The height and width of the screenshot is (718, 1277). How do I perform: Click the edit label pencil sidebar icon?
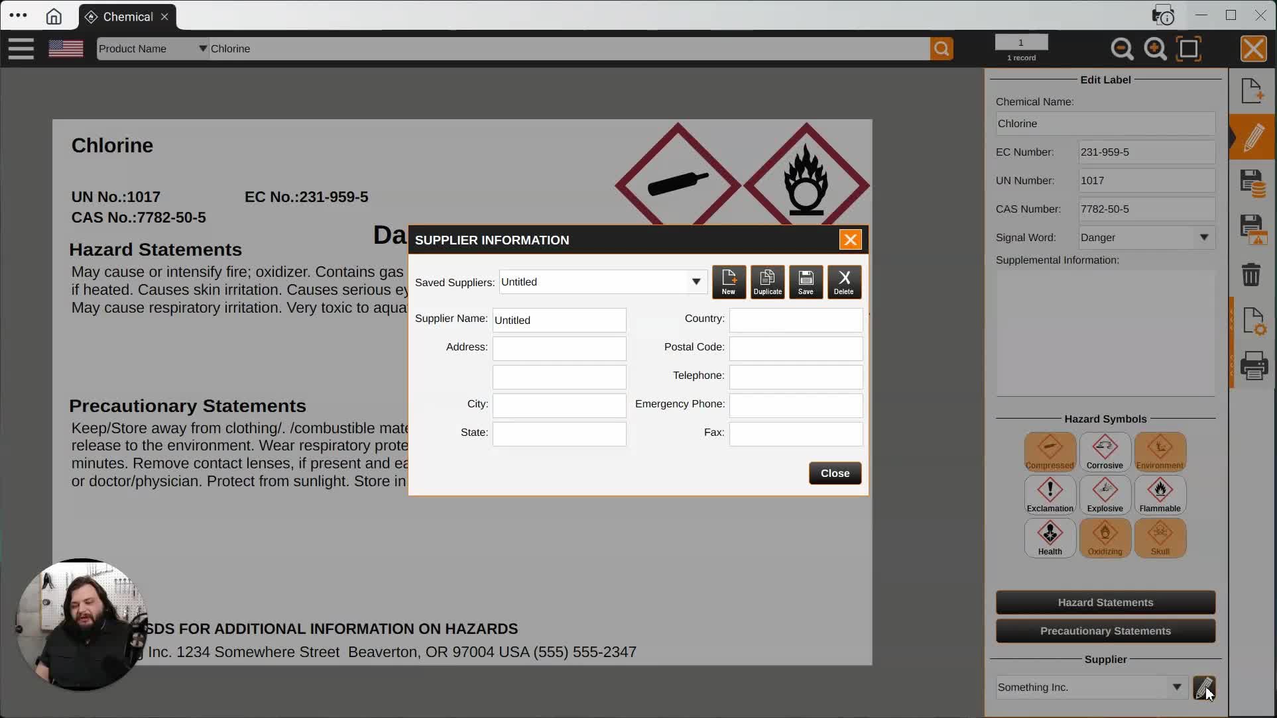point(1252,137)
